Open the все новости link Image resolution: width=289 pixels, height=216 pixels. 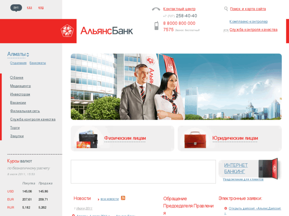pos(110,199)
